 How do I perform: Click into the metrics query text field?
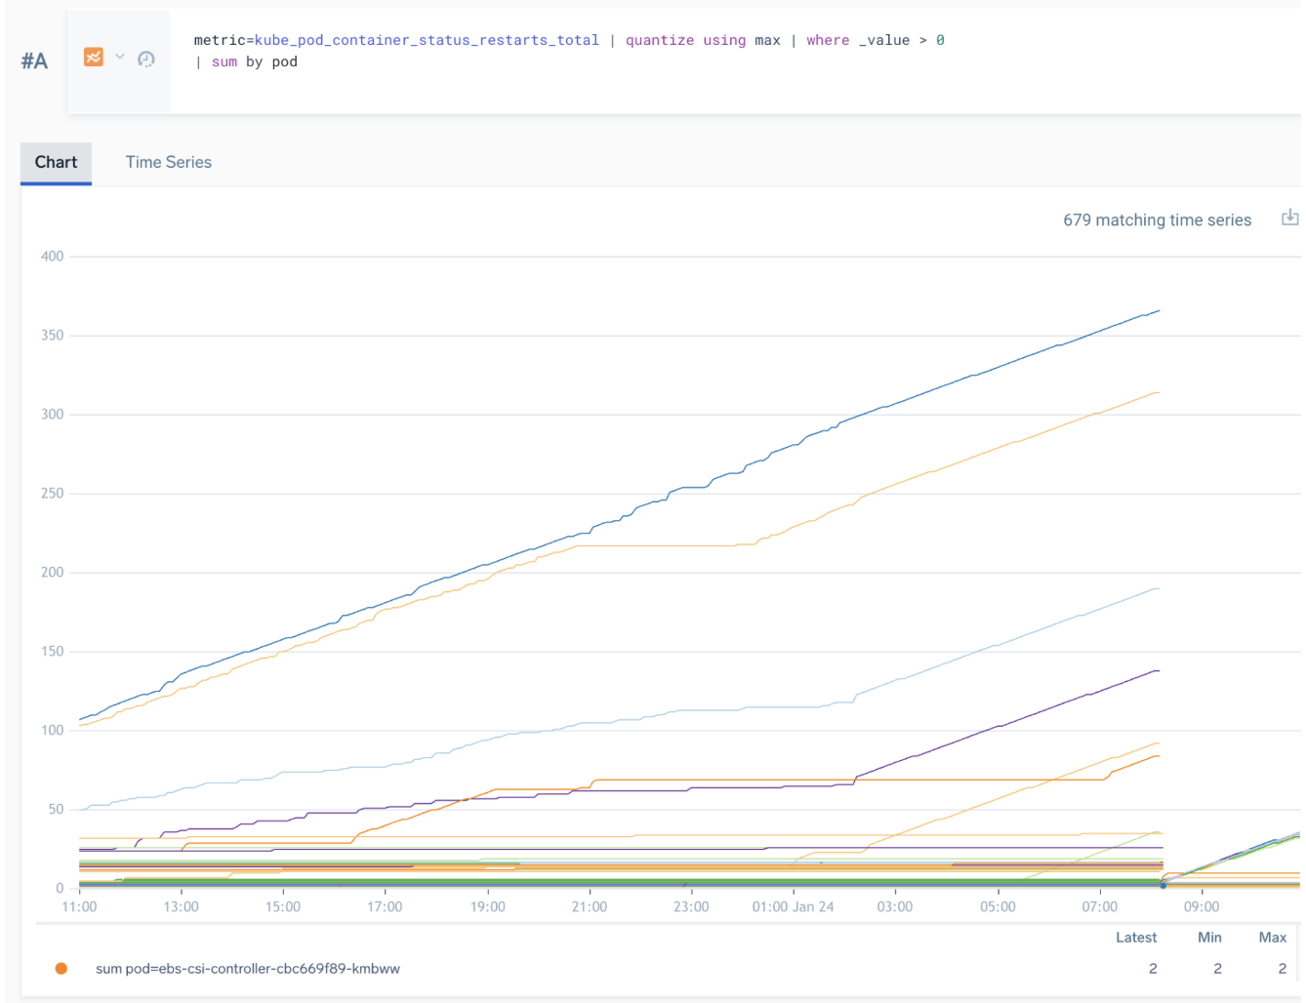[683, 51]
